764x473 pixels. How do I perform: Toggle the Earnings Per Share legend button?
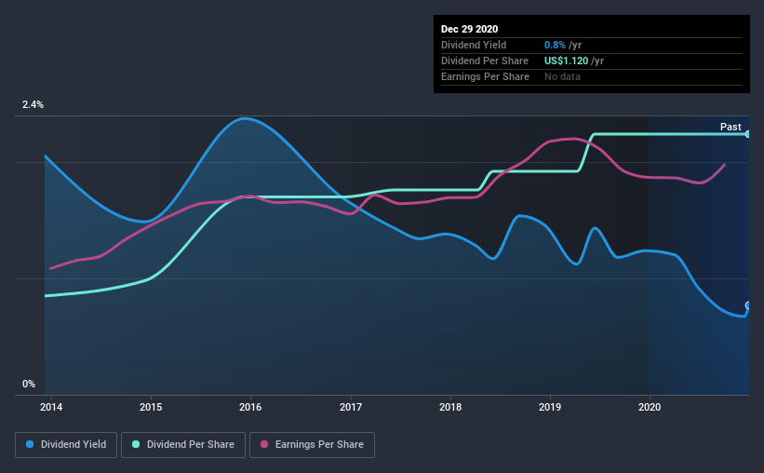coord(312,445)
